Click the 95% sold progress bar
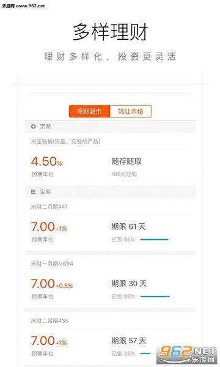Screen dimensions: 220x367 click(x=154, y=239)
